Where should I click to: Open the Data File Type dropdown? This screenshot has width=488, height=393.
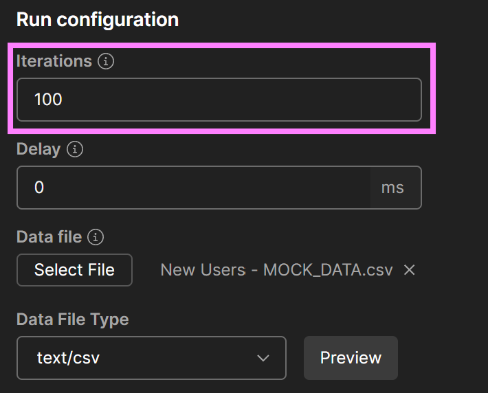click(152, 358)
